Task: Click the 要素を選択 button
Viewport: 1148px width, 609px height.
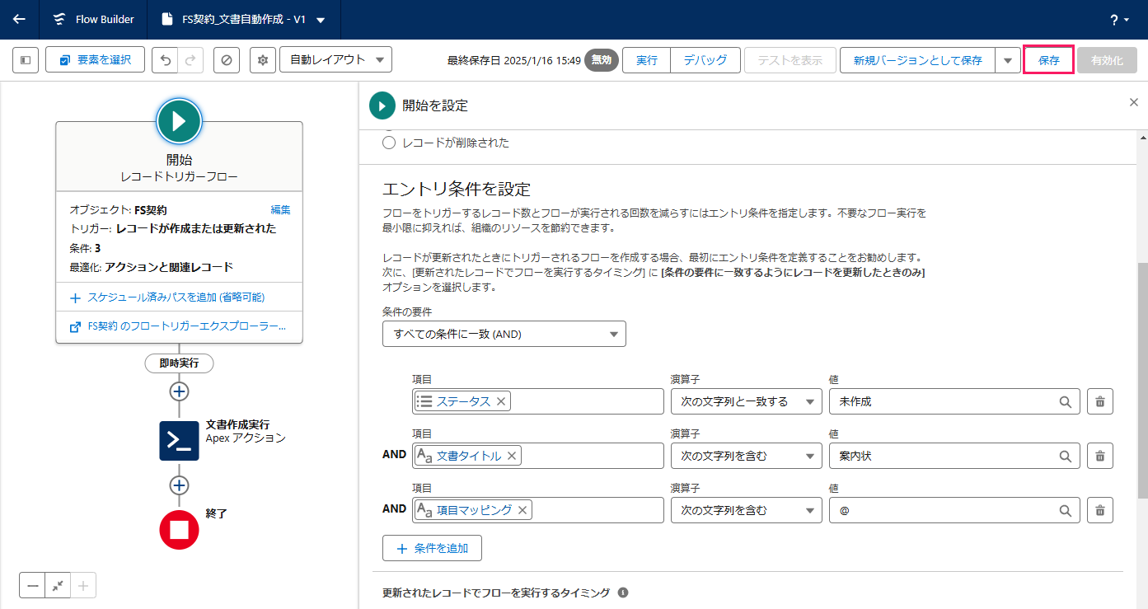Action: pyautogui.click(x=95, y=59)
